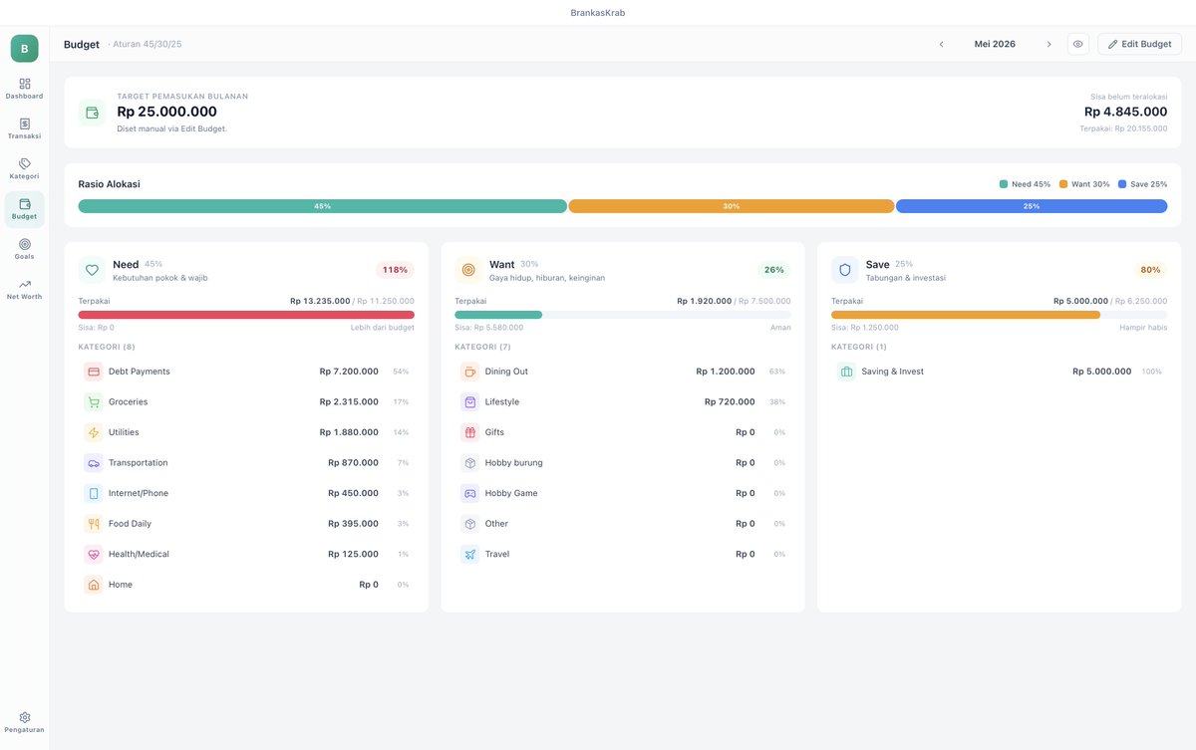
Task: Click the Gifts present icon
Action: 469,432
